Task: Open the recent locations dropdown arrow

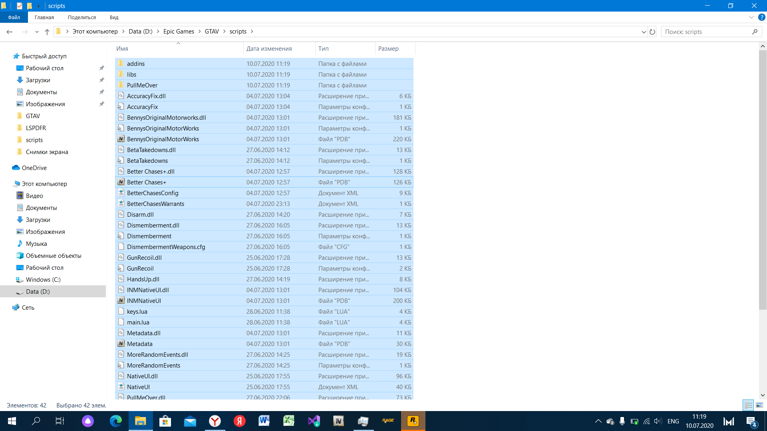Action: point(37,32)
